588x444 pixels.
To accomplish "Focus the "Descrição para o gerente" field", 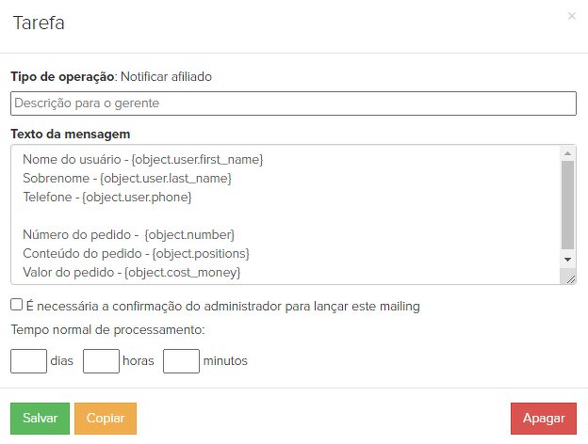I will point(292,103).
